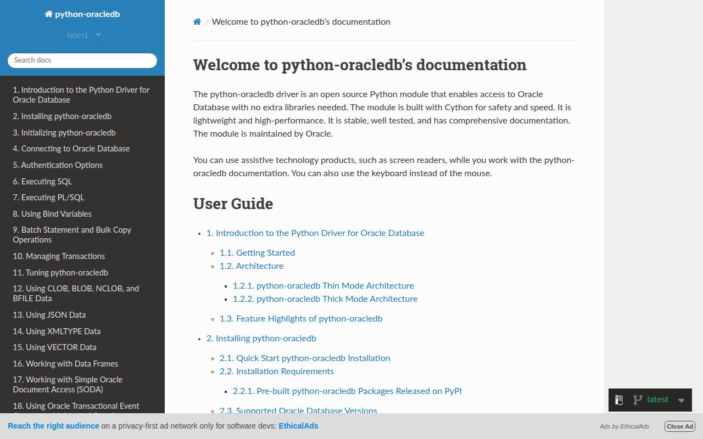The image size is (703, 439).
Task: Select 16. Working with Data Frames
Action: coord(82,364)
